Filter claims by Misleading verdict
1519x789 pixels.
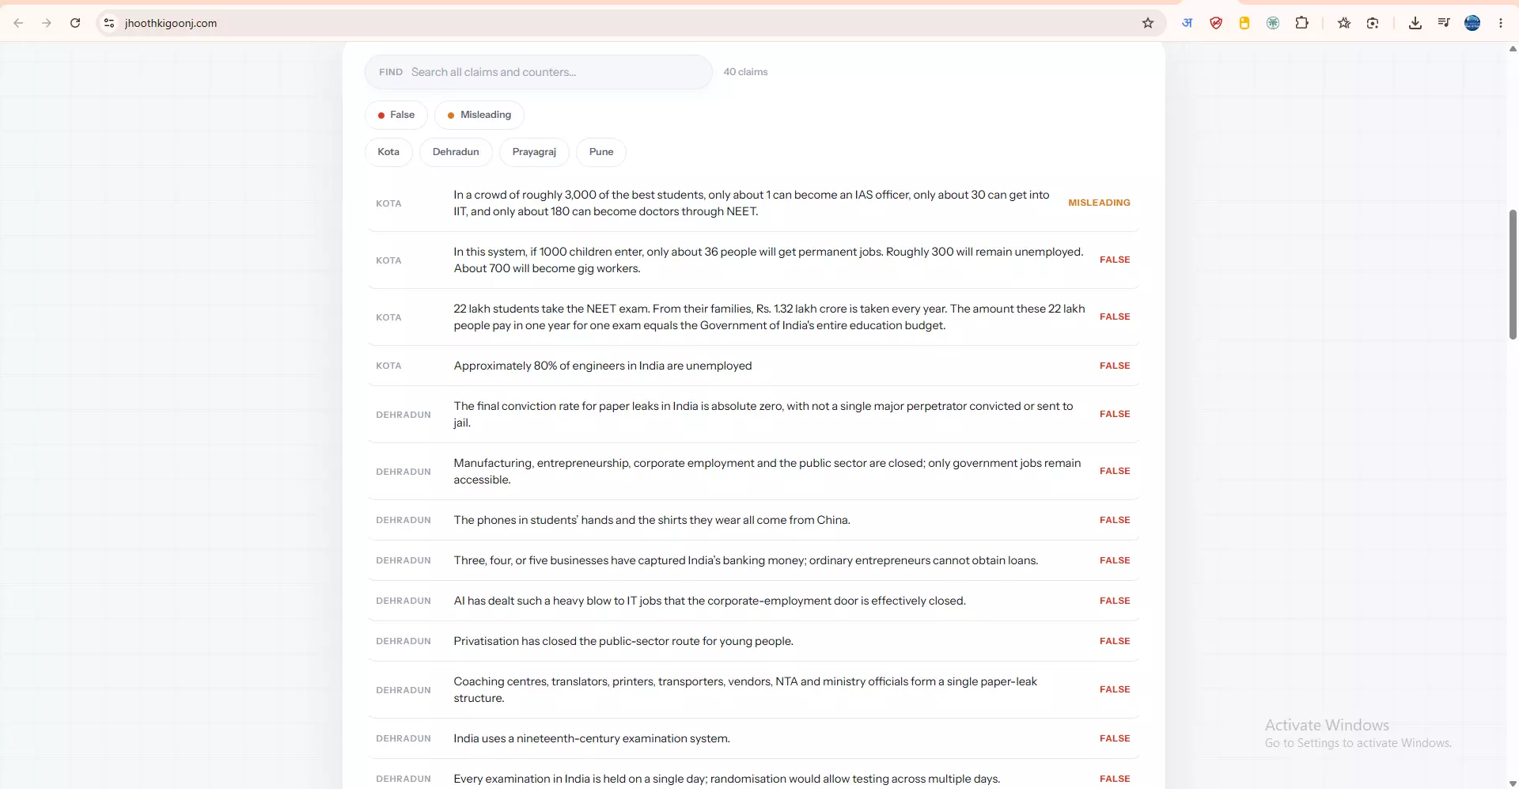[x=479, y=115]
